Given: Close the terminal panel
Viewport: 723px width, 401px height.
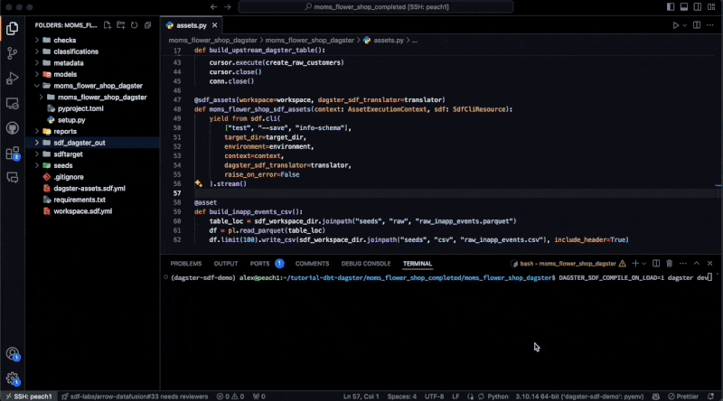Looking at the screenshot, I should (710, 264).
